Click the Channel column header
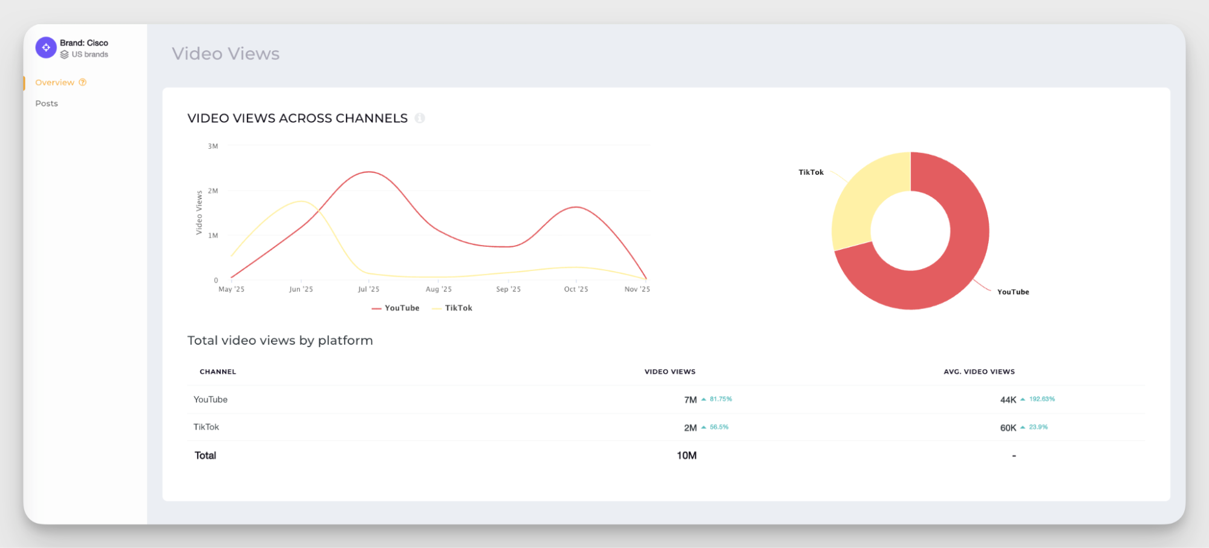 point(218,371)
